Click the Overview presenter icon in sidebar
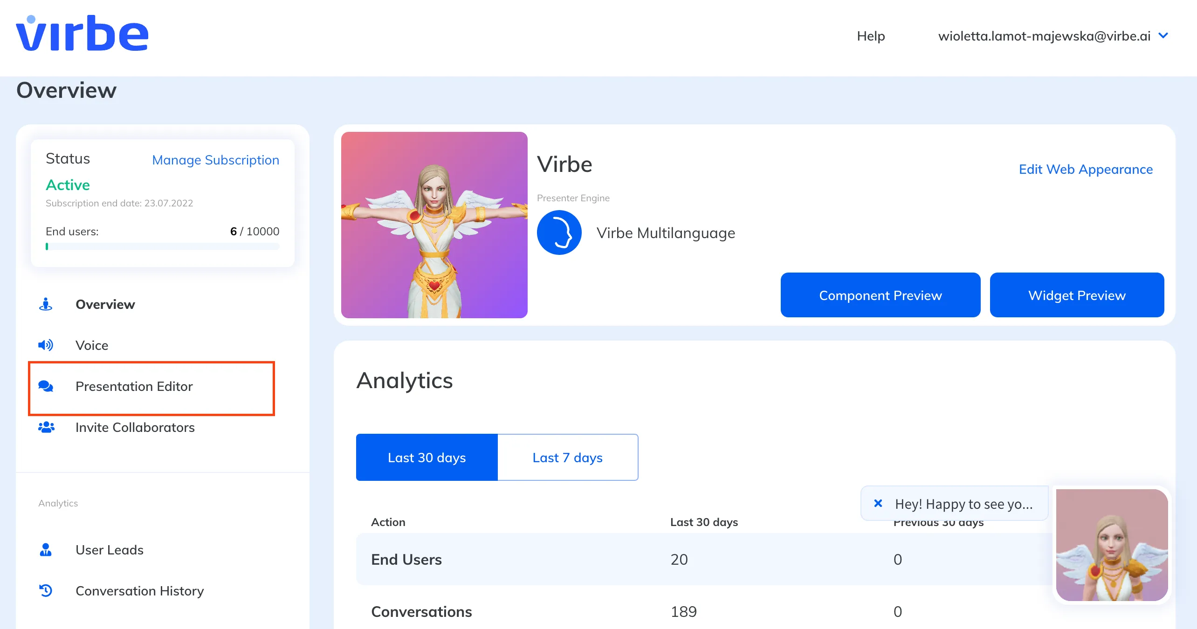 [46, 304]
